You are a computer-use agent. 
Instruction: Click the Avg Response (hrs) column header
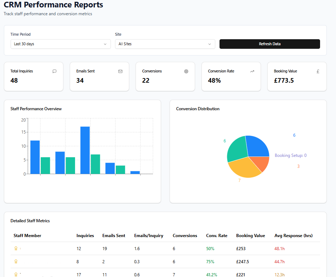(294, 236)
